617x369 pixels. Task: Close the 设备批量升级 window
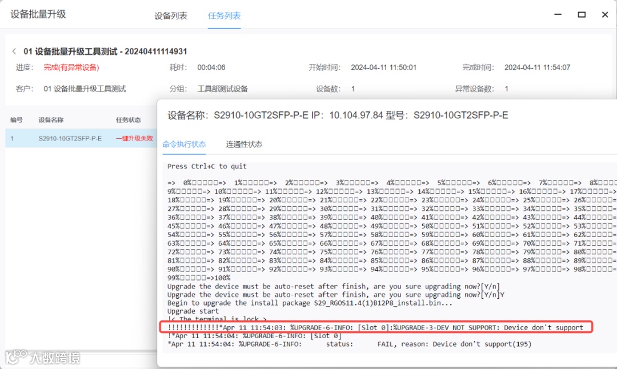pyautogui.click(x=605, y=14)
